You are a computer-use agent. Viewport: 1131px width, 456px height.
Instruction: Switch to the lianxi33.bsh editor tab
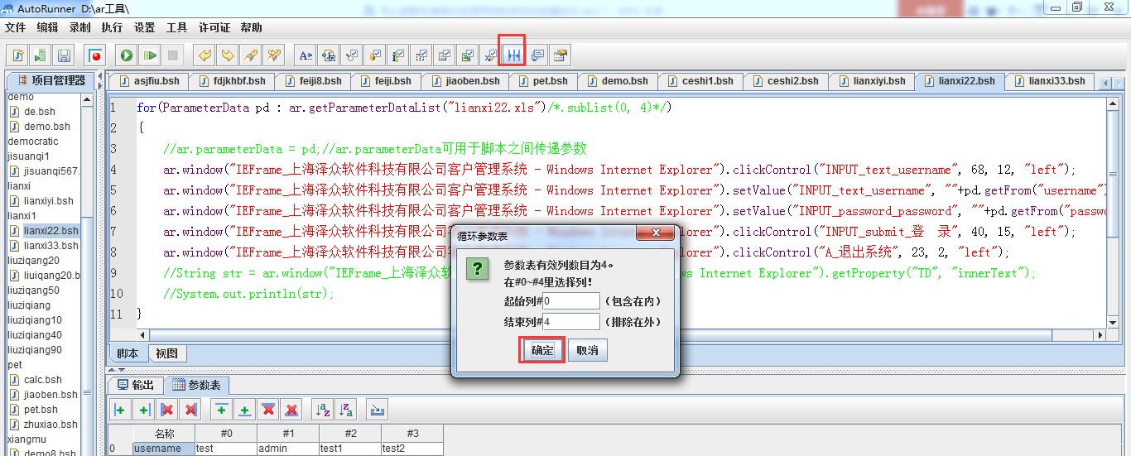1052,81
